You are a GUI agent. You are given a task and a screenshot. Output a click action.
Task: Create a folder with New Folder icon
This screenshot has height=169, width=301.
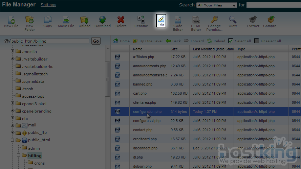(x=30, y=21)
